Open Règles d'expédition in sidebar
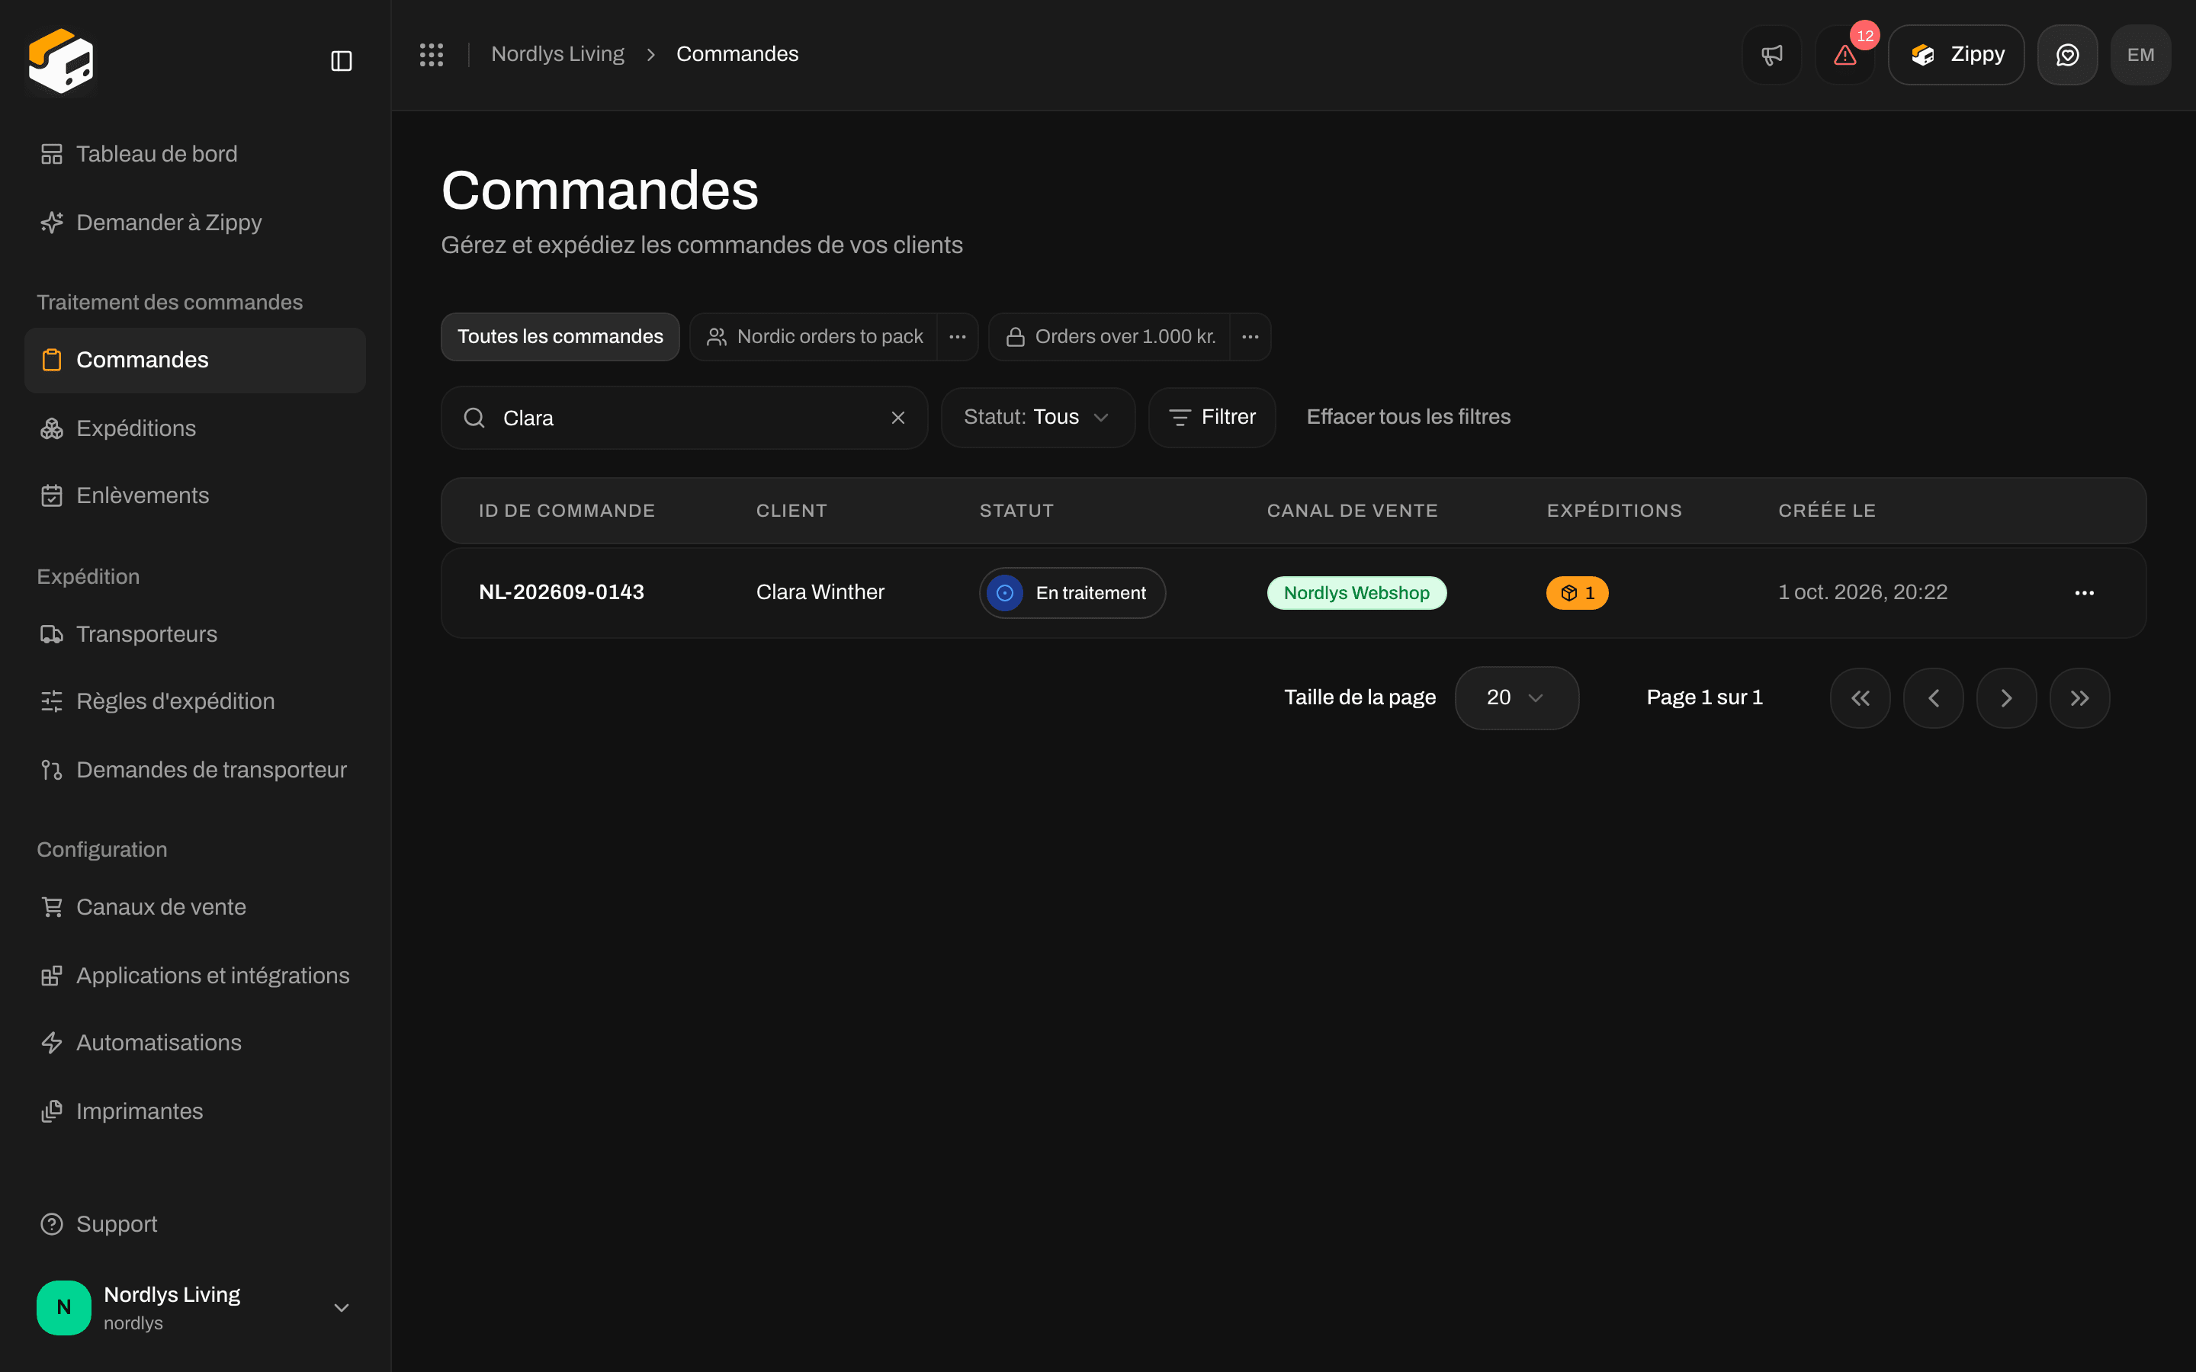This screenshot has width=2196, height=1372. point(195,701)
